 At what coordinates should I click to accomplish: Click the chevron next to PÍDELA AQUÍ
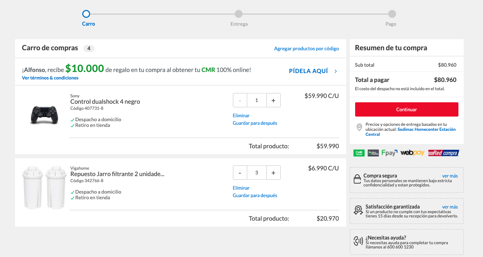[336, 71]
